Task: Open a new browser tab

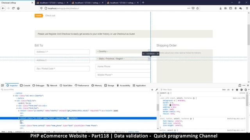Action: (x=143, y=3)
